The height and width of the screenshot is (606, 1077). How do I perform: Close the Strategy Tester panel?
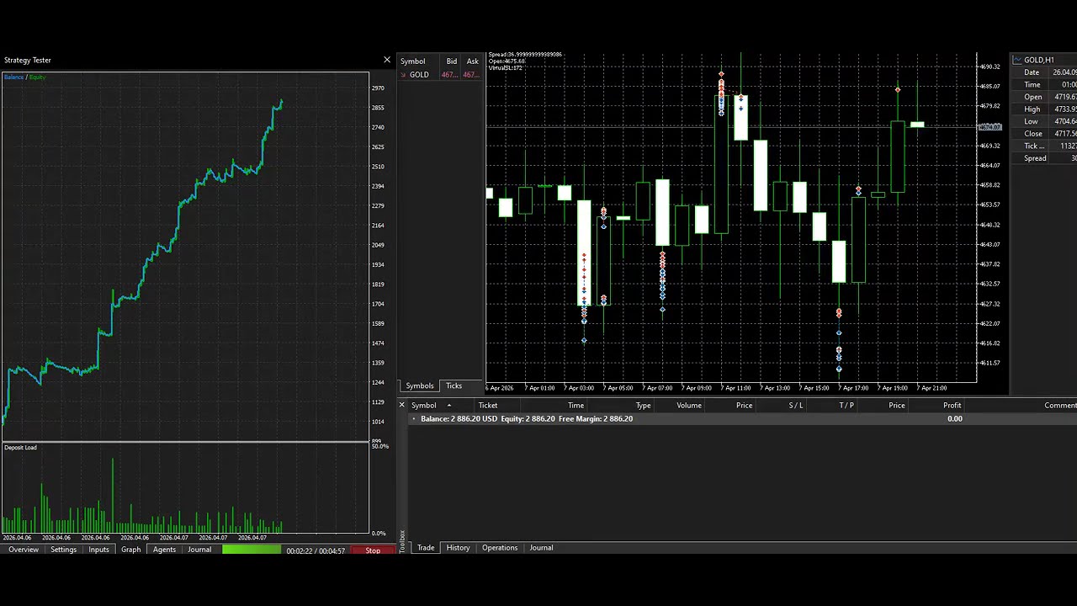coord(387,60)
